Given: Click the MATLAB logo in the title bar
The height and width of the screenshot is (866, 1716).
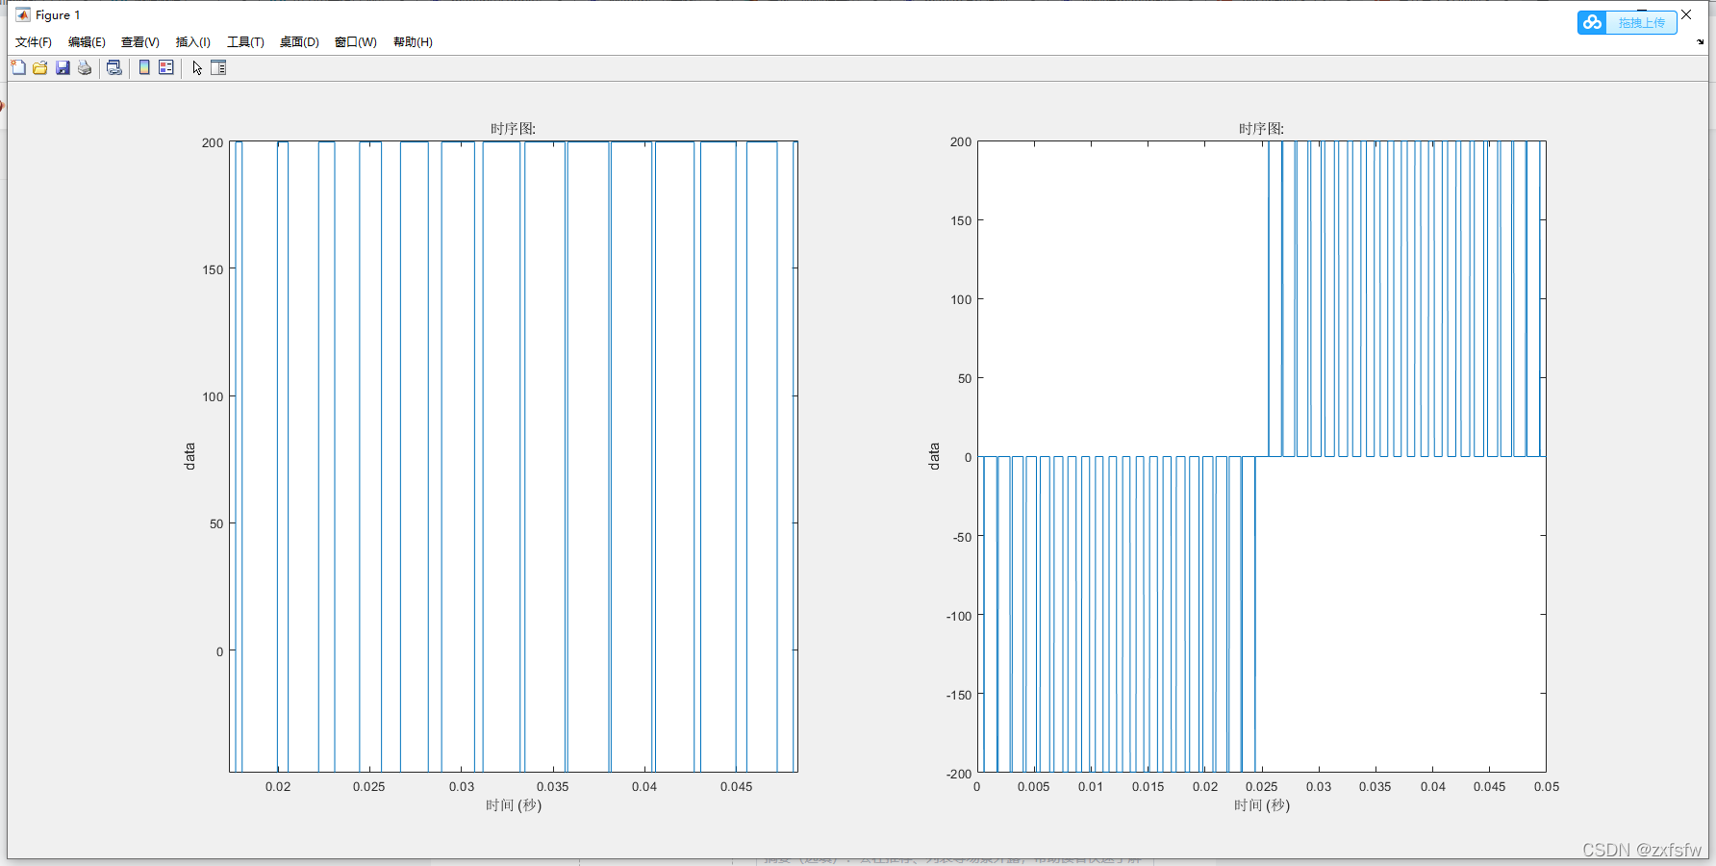Looking at the screenshot, I should pyautogui.click(x=23, y=14).
